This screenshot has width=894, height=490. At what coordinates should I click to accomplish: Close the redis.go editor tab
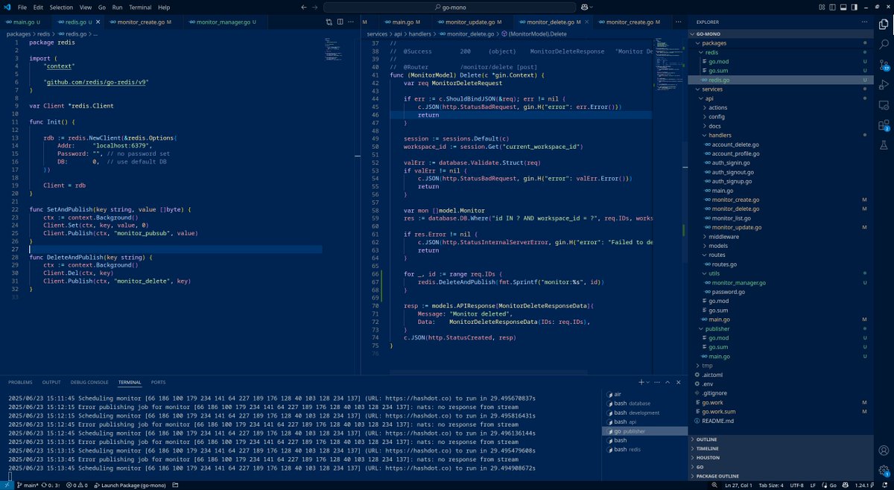98,22
